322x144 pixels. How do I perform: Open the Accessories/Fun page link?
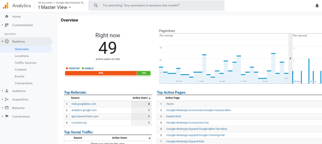point(187,123)
